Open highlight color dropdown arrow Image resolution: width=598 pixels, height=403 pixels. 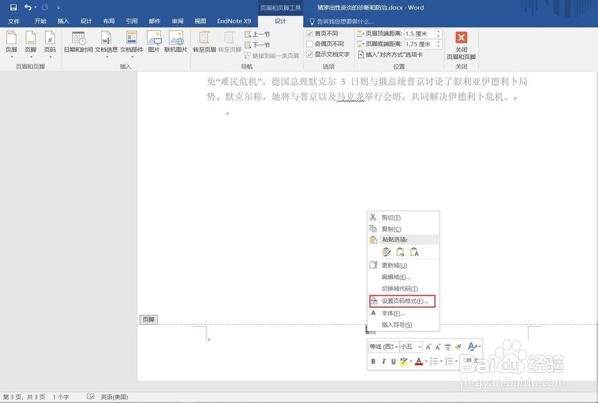pyautogui.click(x=411, y=361)
